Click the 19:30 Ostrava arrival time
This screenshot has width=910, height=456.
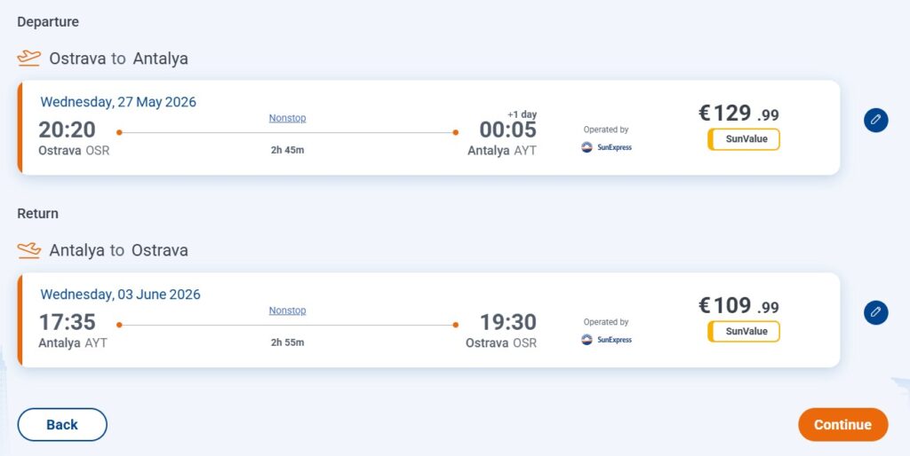tap(508, 322)
